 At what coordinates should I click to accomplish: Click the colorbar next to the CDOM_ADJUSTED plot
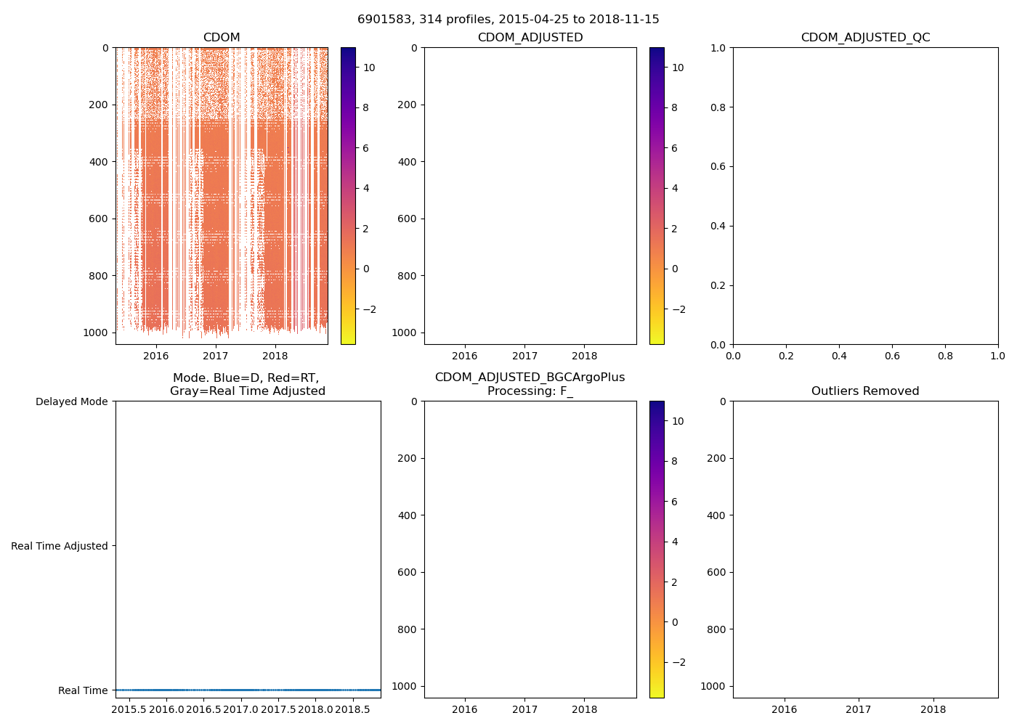[657, 196]
